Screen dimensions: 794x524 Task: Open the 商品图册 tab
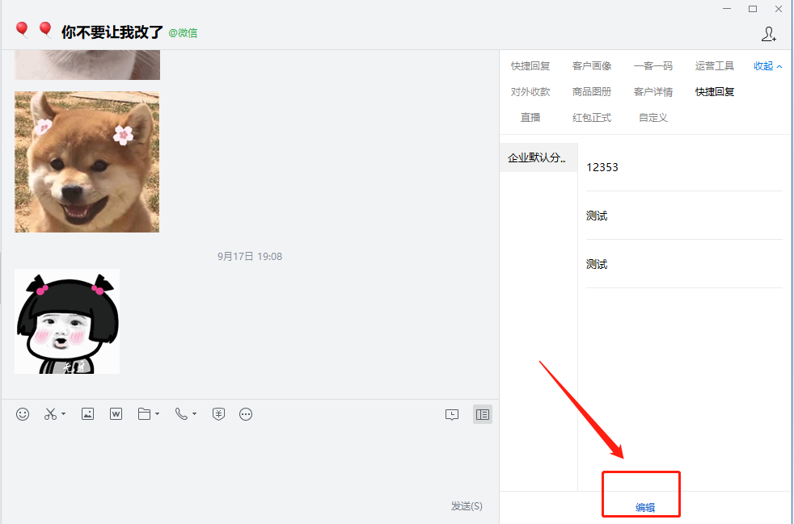point(591,91)
